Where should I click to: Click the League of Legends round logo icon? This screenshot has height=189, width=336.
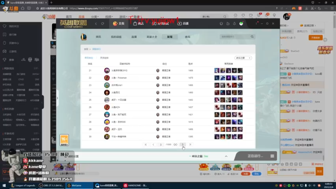click(x=84, y=37)
